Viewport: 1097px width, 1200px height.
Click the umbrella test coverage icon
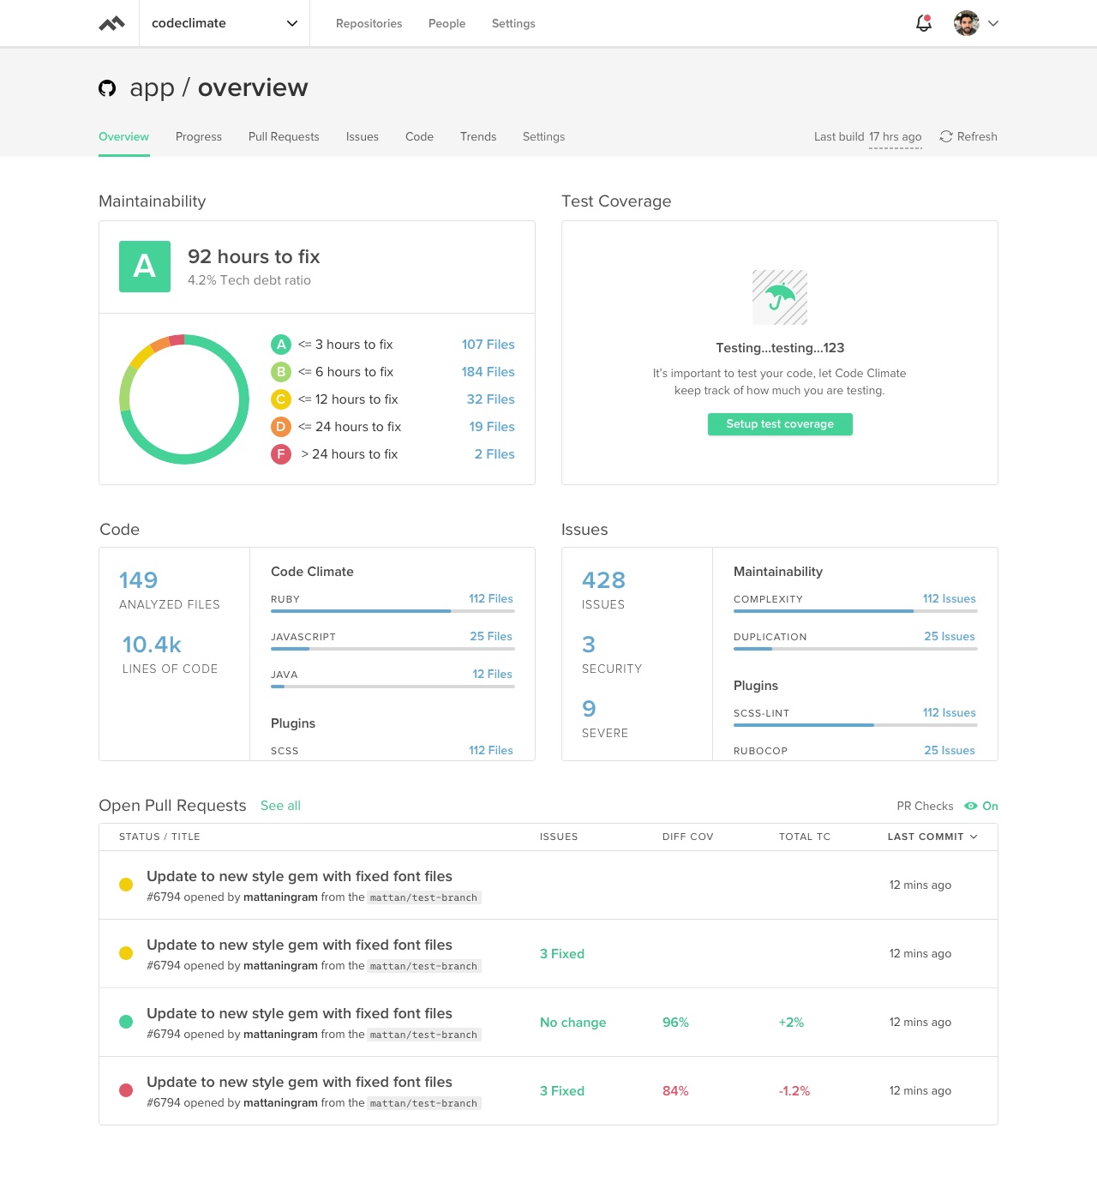pyautogui.click(x=780, y=297)
